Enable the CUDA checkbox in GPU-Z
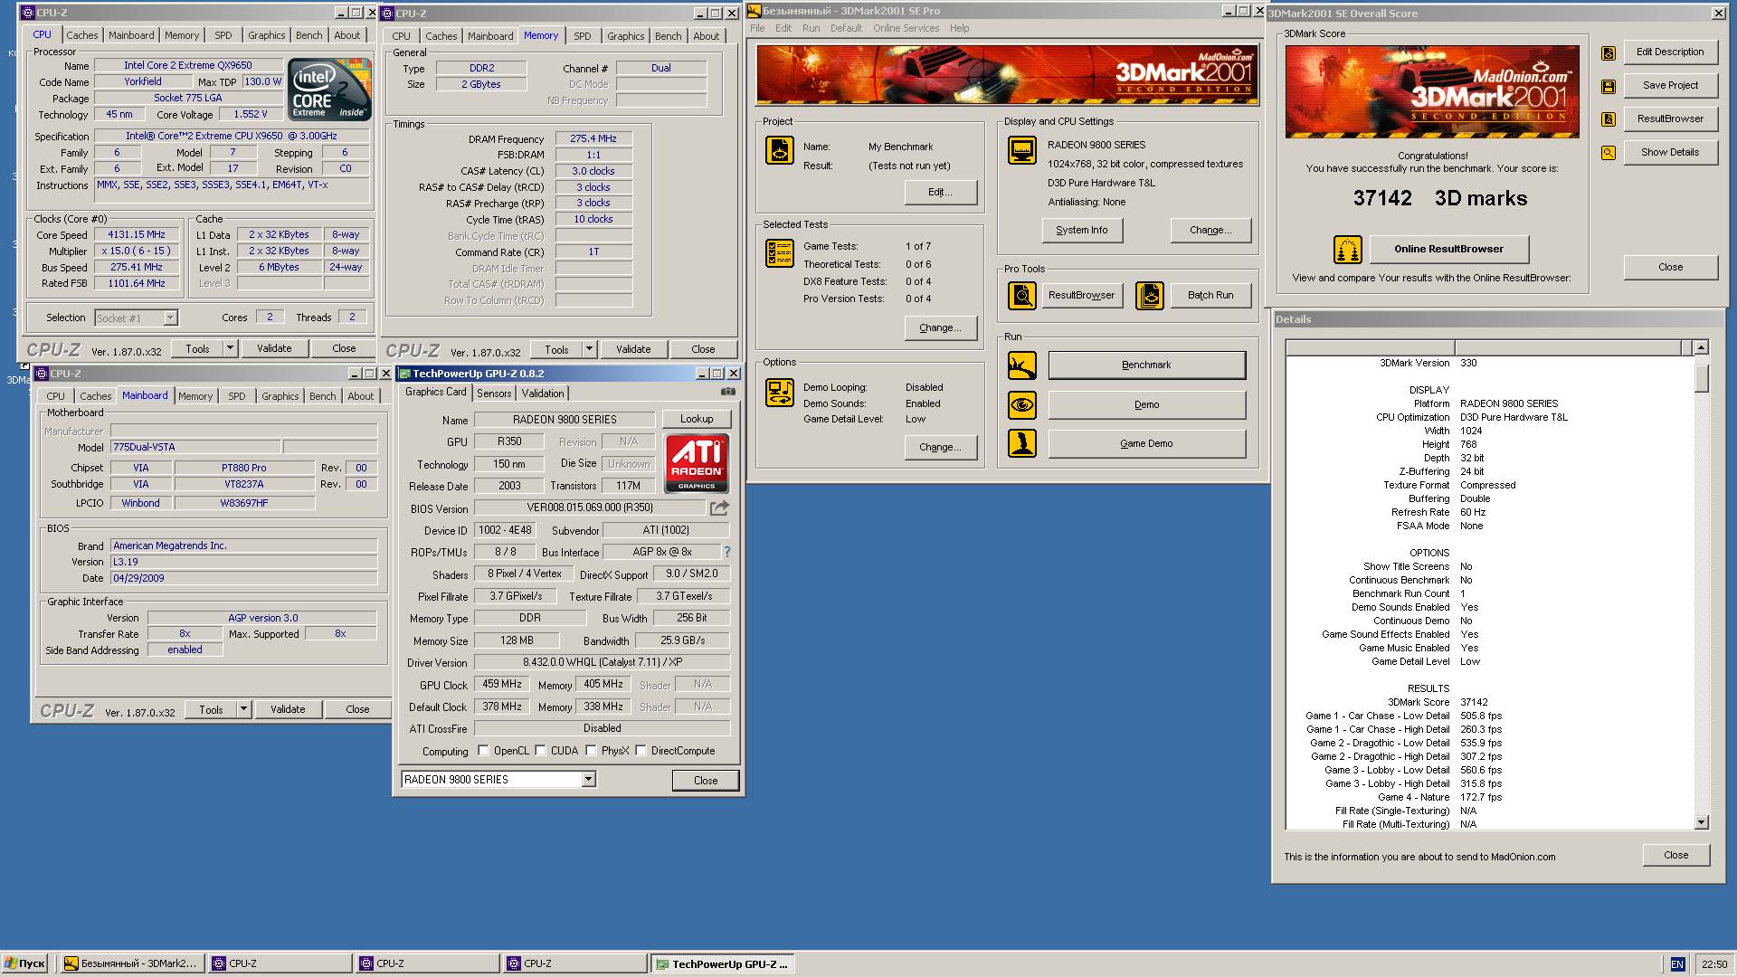This screenshot has height=977, width=1737. (x=540, y=750)
